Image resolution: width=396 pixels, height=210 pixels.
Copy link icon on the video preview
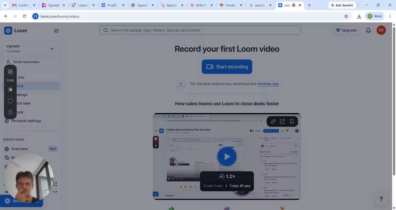coord(273,122)
